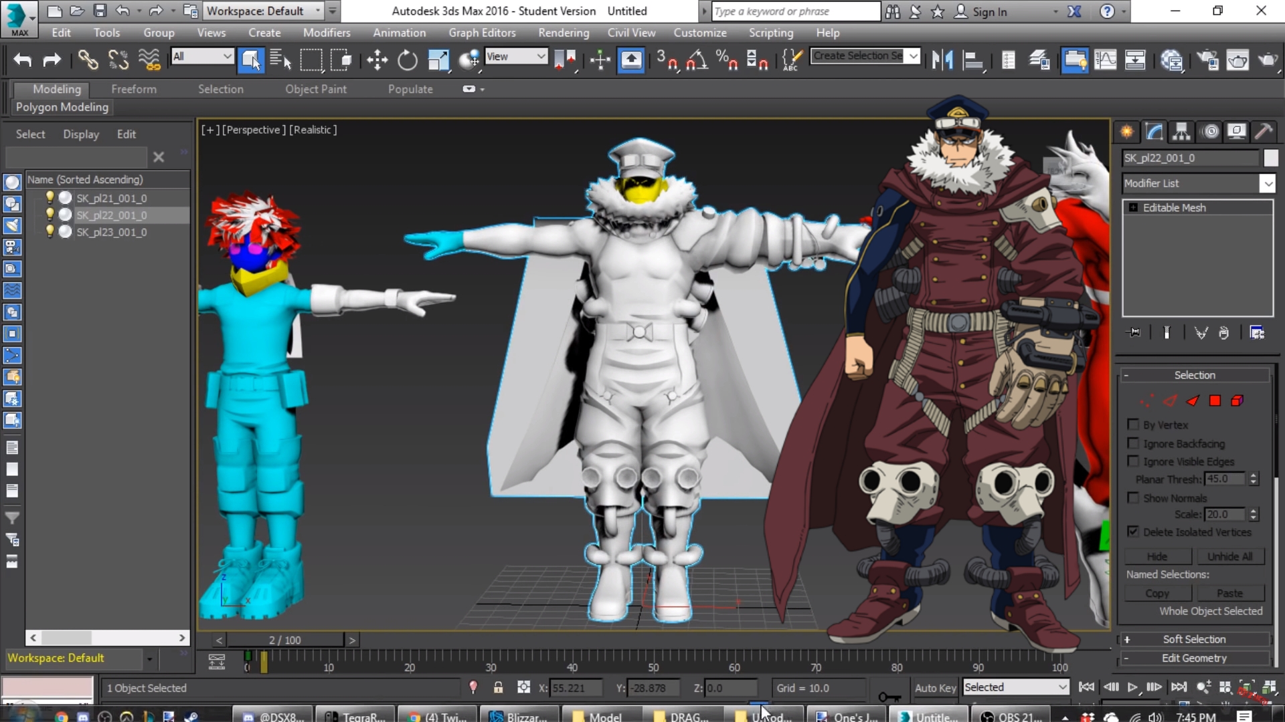Viewport: 1285px width, 722px height.
Task: Click the Paste named selection button
Action: click(1229, 593)
